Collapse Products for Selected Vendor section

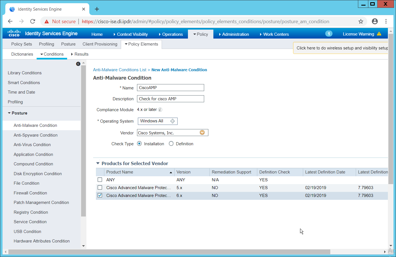tap(98, 163)
